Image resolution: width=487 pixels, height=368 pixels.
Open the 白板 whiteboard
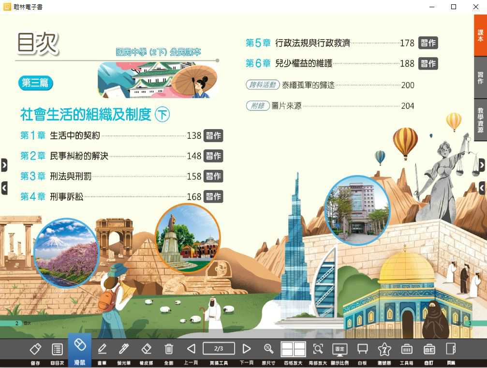(x=362, y=349)
